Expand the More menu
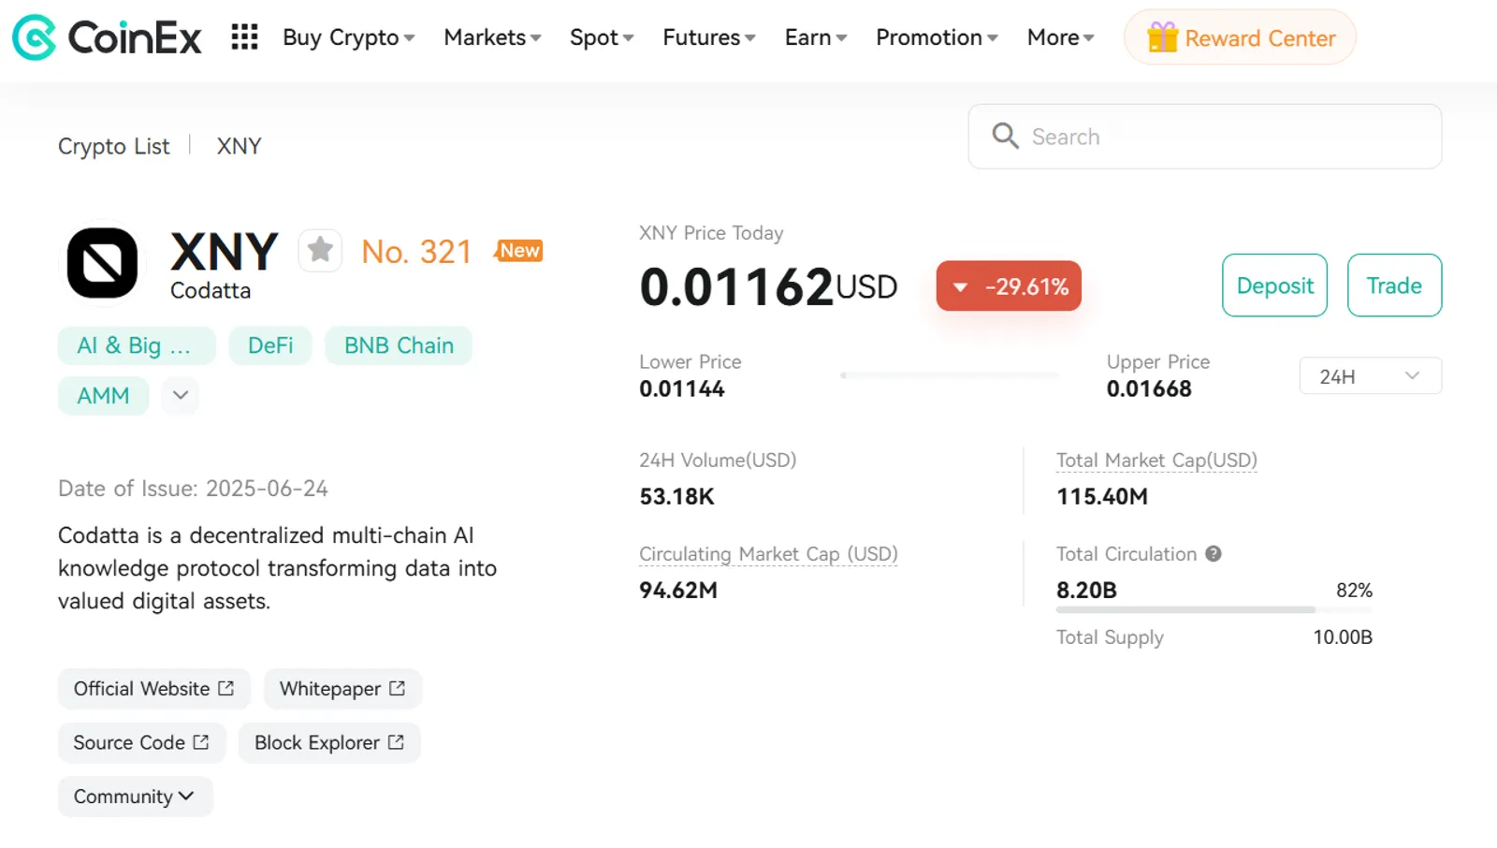The image size is (1497, 848). [1060, 37]
